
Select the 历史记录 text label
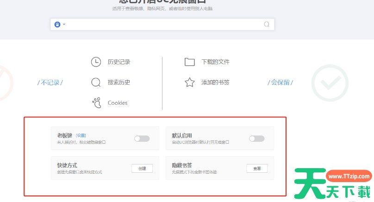point(119,62)
